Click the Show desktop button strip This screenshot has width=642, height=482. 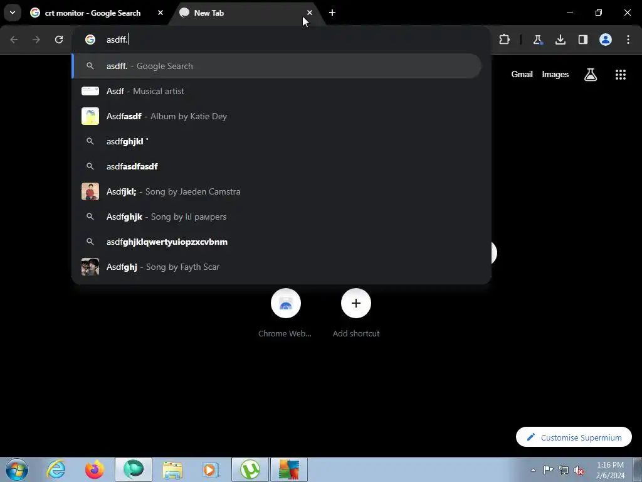point(638,469)
